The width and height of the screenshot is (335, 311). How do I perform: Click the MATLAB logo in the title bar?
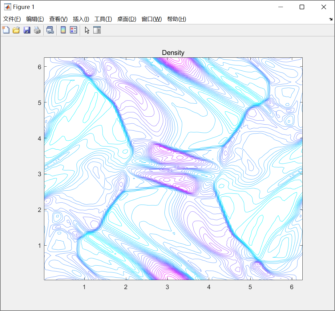pyautogui.click(x=7, y=7)
